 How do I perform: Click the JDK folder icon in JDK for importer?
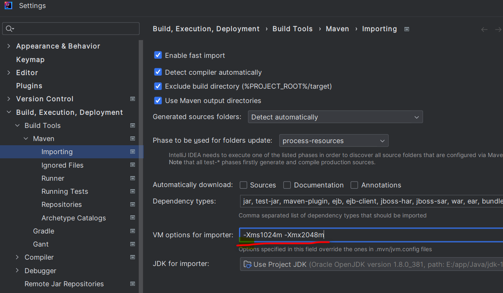point(247,264)
